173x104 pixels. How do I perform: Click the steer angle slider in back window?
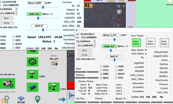pyautogui.click(x=43, y=7)
